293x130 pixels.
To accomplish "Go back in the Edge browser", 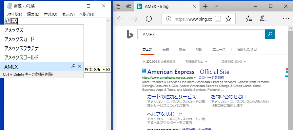I will pos(120,19).
